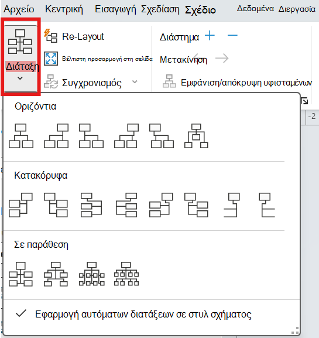Select fourth side-by-side layout icon
The width and height of the screenshot is (319, 338).
click(x=126, y=274)
